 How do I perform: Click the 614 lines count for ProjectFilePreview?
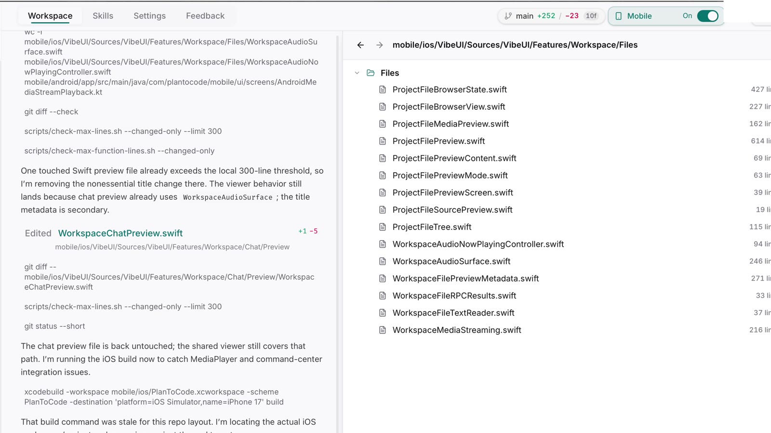click(x=760, y=141)
